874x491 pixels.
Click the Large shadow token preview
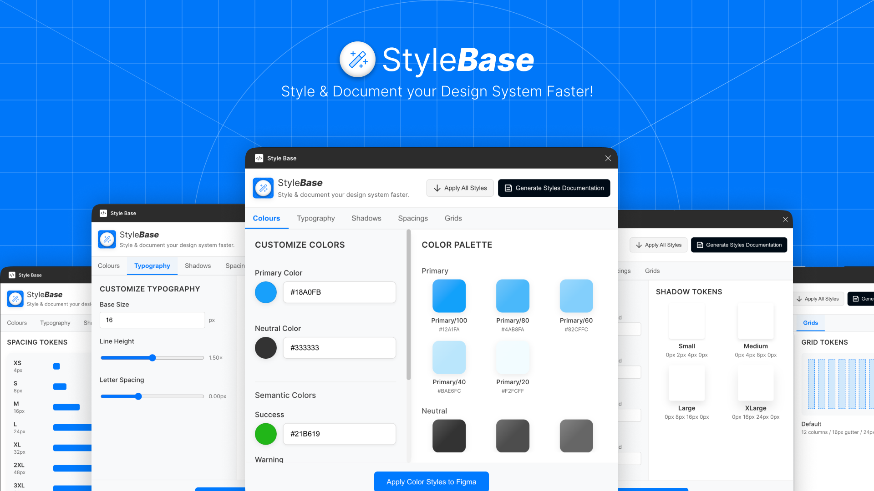click(686, 383)
